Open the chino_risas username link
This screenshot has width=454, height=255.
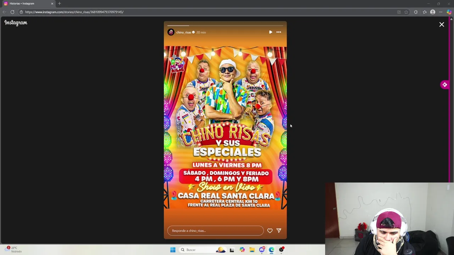pos(184,32)
